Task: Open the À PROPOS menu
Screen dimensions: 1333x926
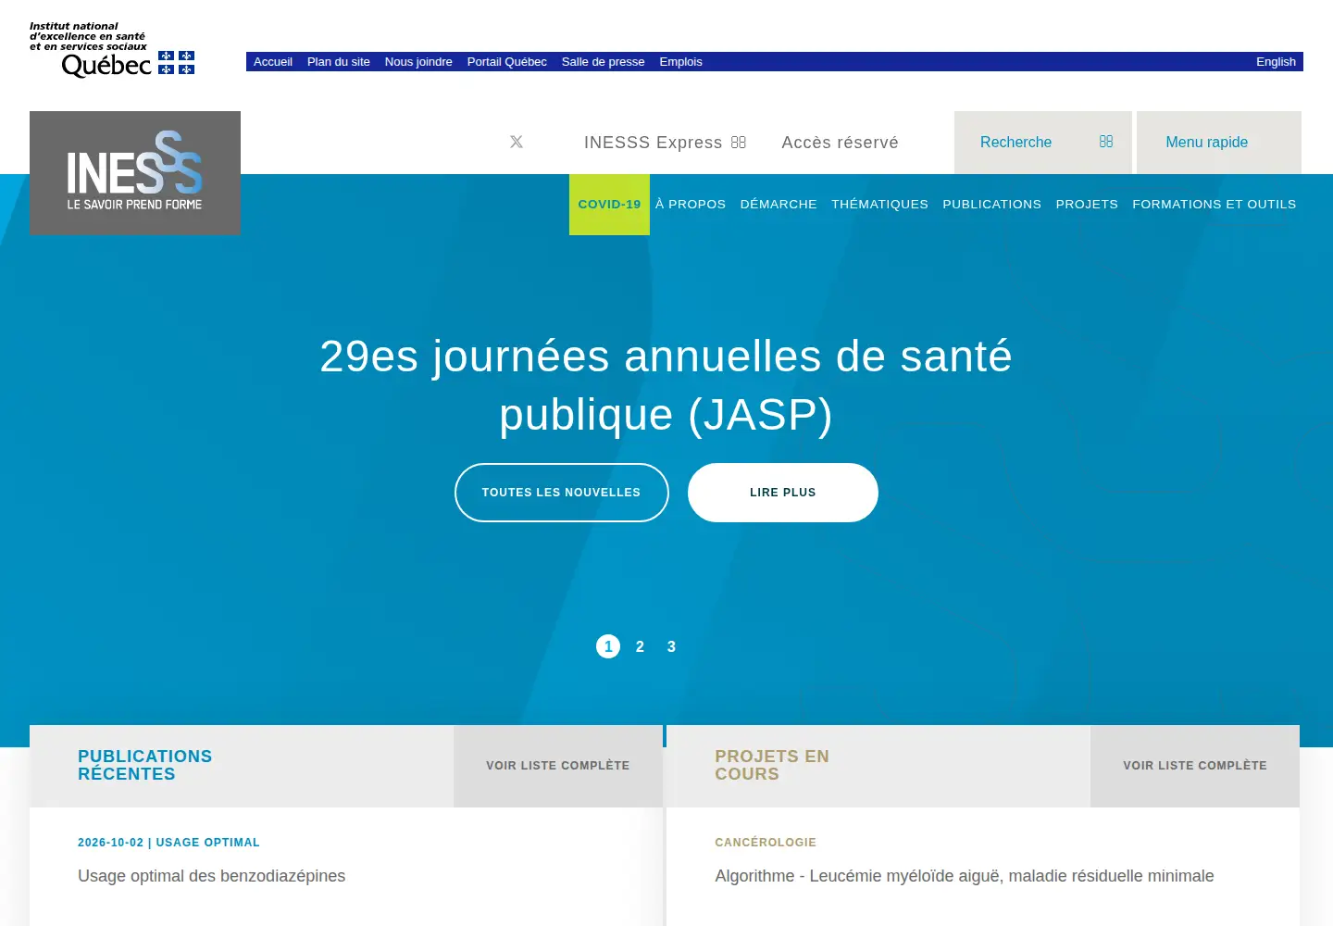Action: pyautogui.click(x=691, y=205)
